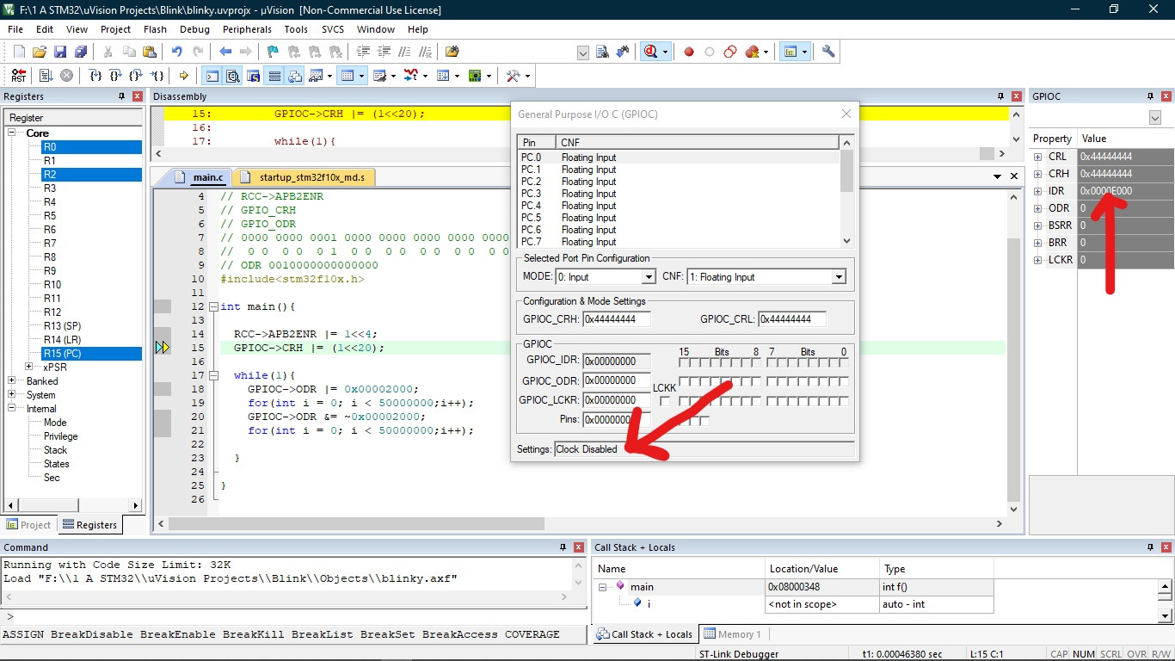1175x661 pixels.
Task: Click Show Next Statement yellow arrow icon
Action: [x=183, y=76]
